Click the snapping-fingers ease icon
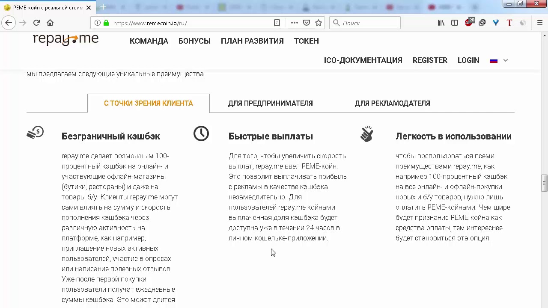548x308 pixels. [x=367, y=133]
